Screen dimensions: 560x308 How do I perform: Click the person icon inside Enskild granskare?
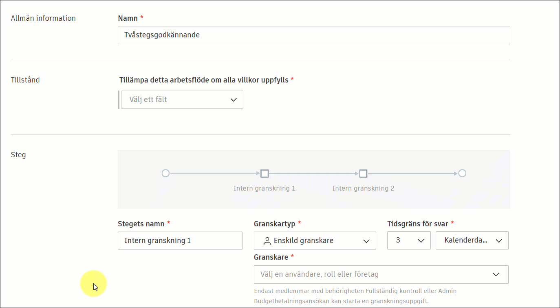pos(267,241)
